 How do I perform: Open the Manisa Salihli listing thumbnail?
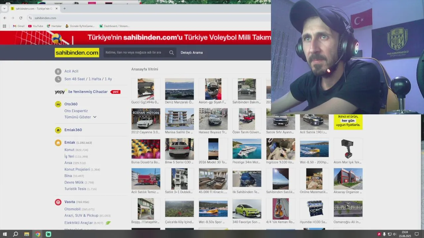(x=180, y=119)
